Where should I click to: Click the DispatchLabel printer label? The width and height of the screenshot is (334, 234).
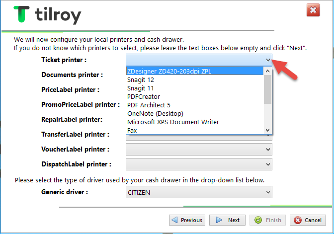[76, 164]
